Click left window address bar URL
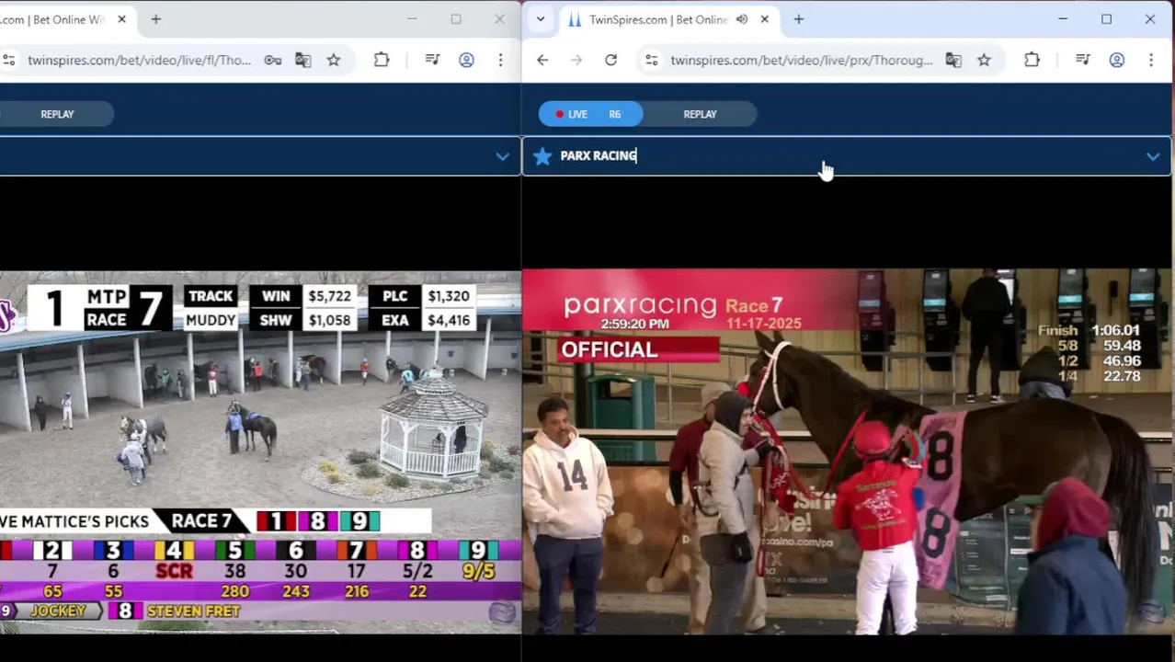 coord(139,60)
